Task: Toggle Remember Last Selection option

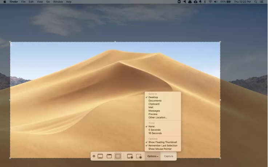Action: [x=163, y=145]
